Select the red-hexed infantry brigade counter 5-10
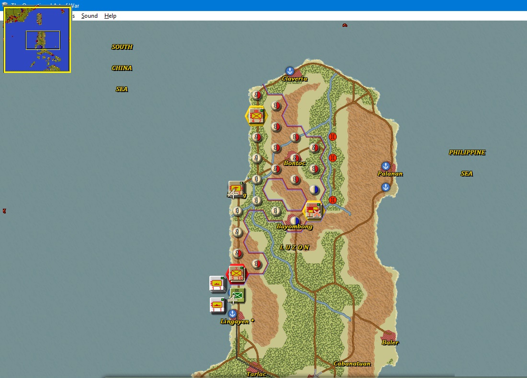 pos(237,273)
